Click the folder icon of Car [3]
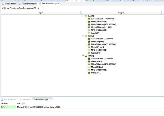This screenshot has width=164, height=116. coord(86,56)
